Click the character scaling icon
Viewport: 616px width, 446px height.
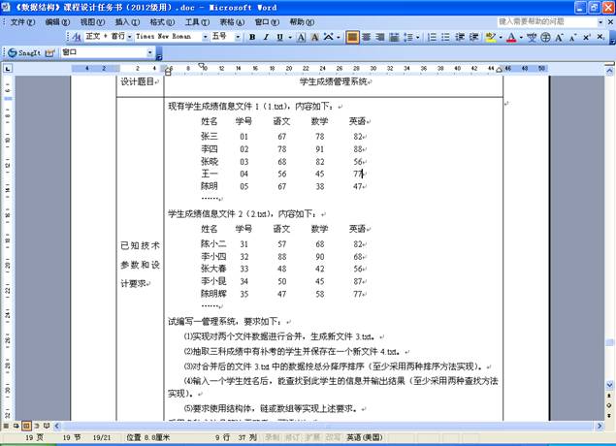click(x=329, y=37)
